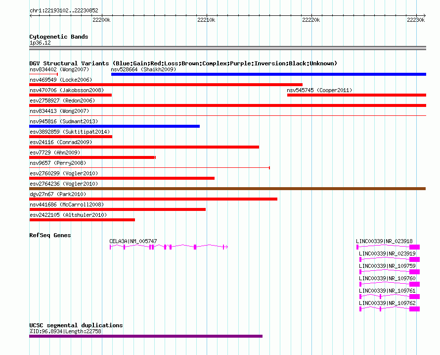Select the LINC00339|NR_109759 transcript label
This screenshot has height=355, width=440.
tap(387, 266)
